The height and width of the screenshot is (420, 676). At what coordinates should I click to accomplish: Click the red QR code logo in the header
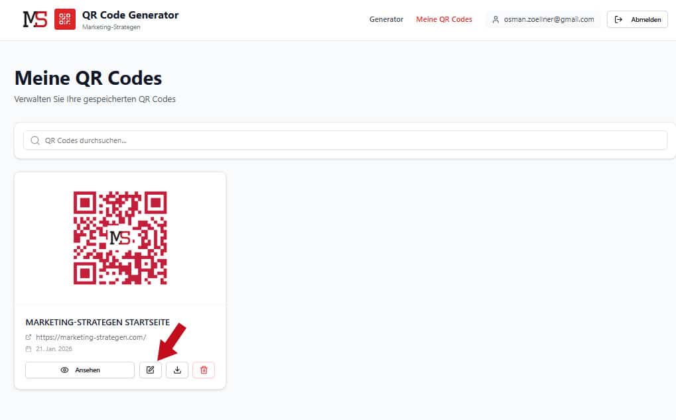[64, 19]
